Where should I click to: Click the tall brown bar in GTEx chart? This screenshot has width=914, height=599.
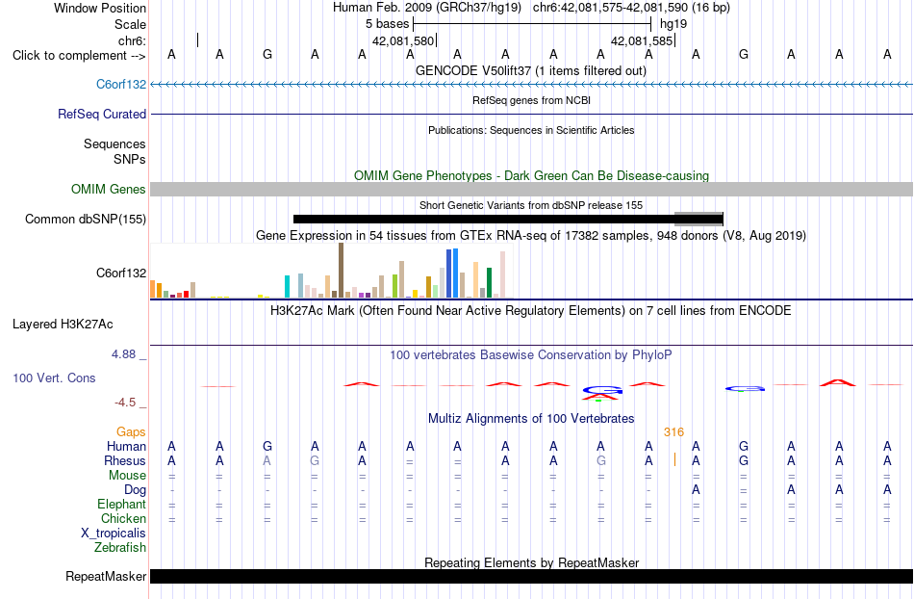tap(341, 270)
